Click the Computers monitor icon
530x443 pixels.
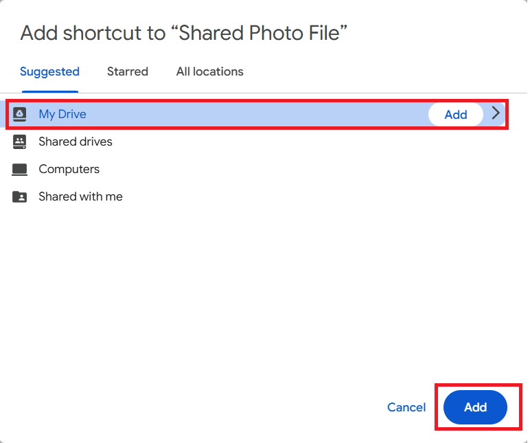tap(20, 169)
